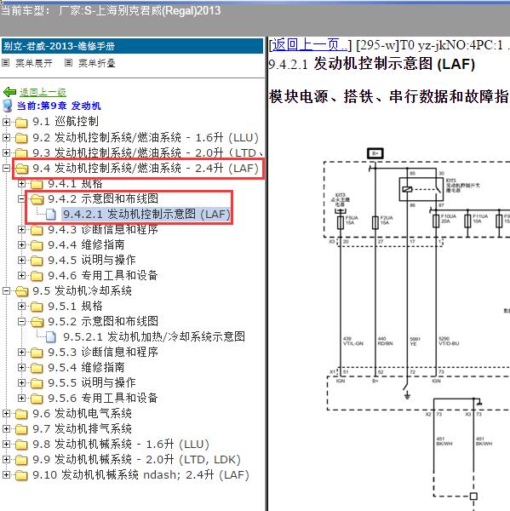This screenshot has width=510, height=511.
Task: Click folder icon of 9.10 机械系统 2.4升
Action: (x=21, y=475)
